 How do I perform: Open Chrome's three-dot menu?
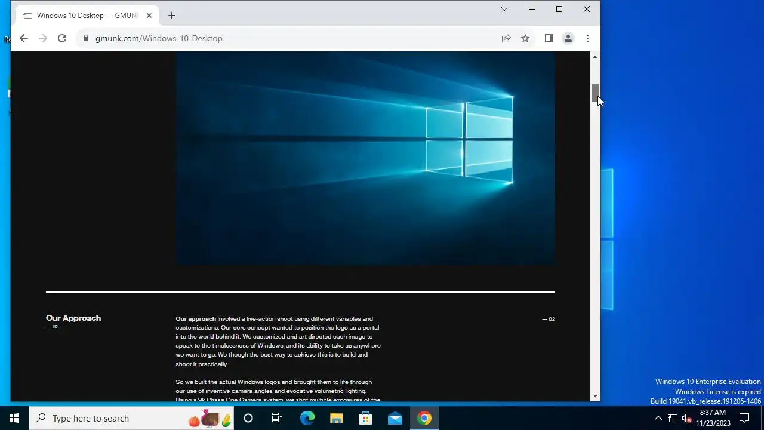tap(587, 38)
